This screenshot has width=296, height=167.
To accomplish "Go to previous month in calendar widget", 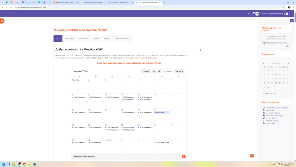I will [154, 71].
